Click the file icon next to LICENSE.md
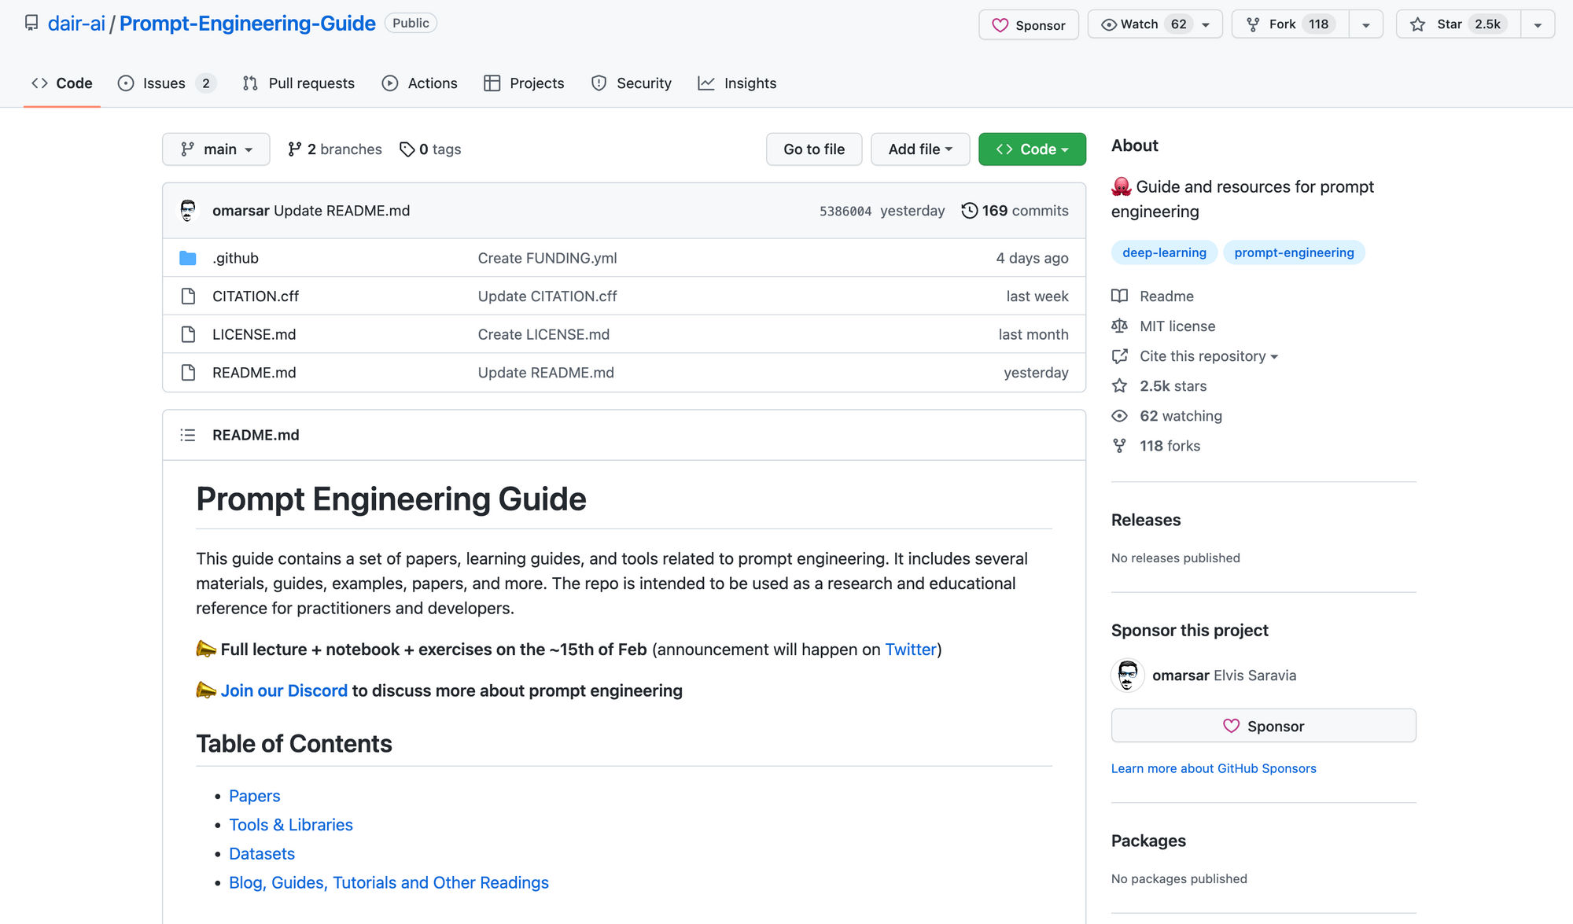Viewport: 1573px width, 924px height. [188, 334]
